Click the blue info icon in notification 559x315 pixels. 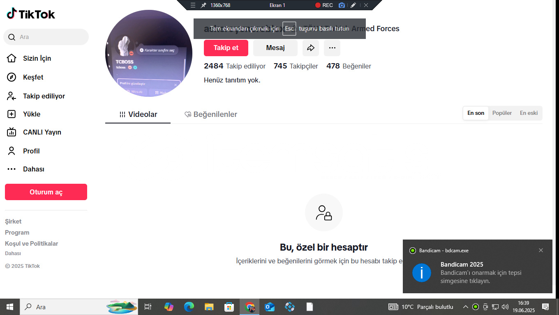tap(422, 273)
